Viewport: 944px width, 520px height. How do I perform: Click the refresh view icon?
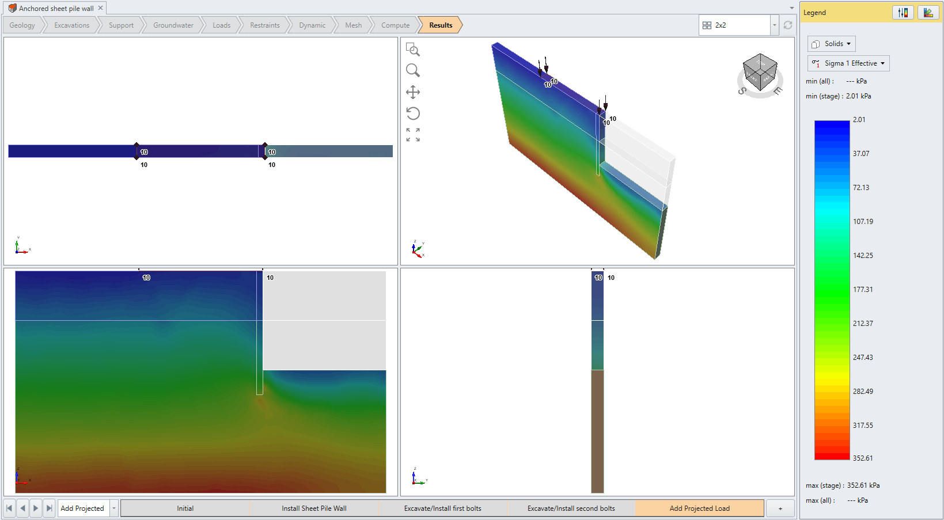pos(788,25)
